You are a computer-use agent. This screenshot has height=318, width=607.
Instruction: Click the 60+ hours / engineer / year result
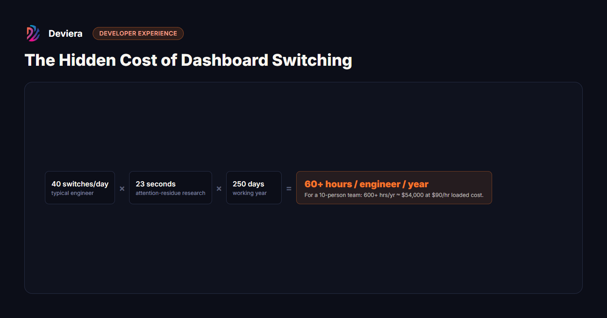tap(366, 184)
